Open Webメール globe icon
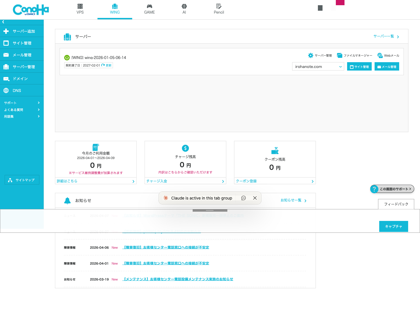The image size is (420, 323). (x=380, y=56)
